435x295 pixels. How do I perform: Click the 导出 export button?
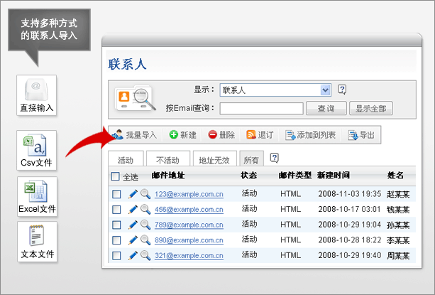coord(361,135)
